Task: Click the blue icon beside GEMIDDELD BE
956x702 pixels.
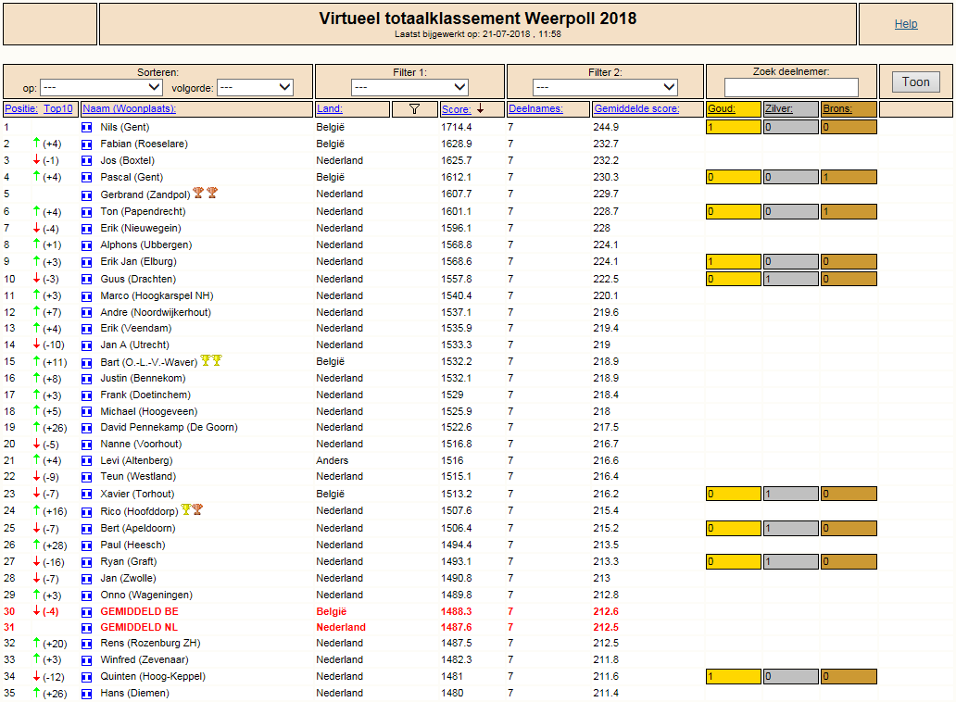Action: click(86, 612)
